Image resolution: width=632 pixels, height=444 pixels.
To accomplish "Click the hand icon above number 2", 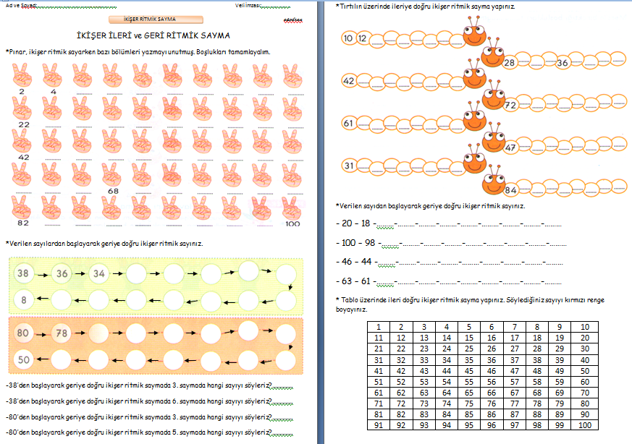I will tap(22, 75).
